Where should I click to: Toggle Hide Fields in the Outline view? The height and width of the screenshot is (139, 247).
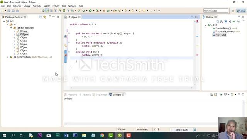point(226,22)
